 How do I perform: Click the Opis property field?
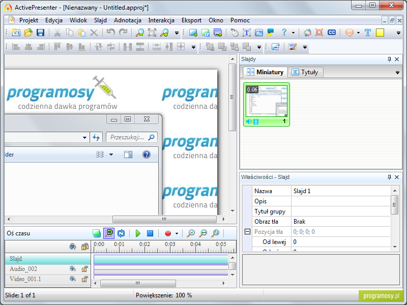coord(341,201)
